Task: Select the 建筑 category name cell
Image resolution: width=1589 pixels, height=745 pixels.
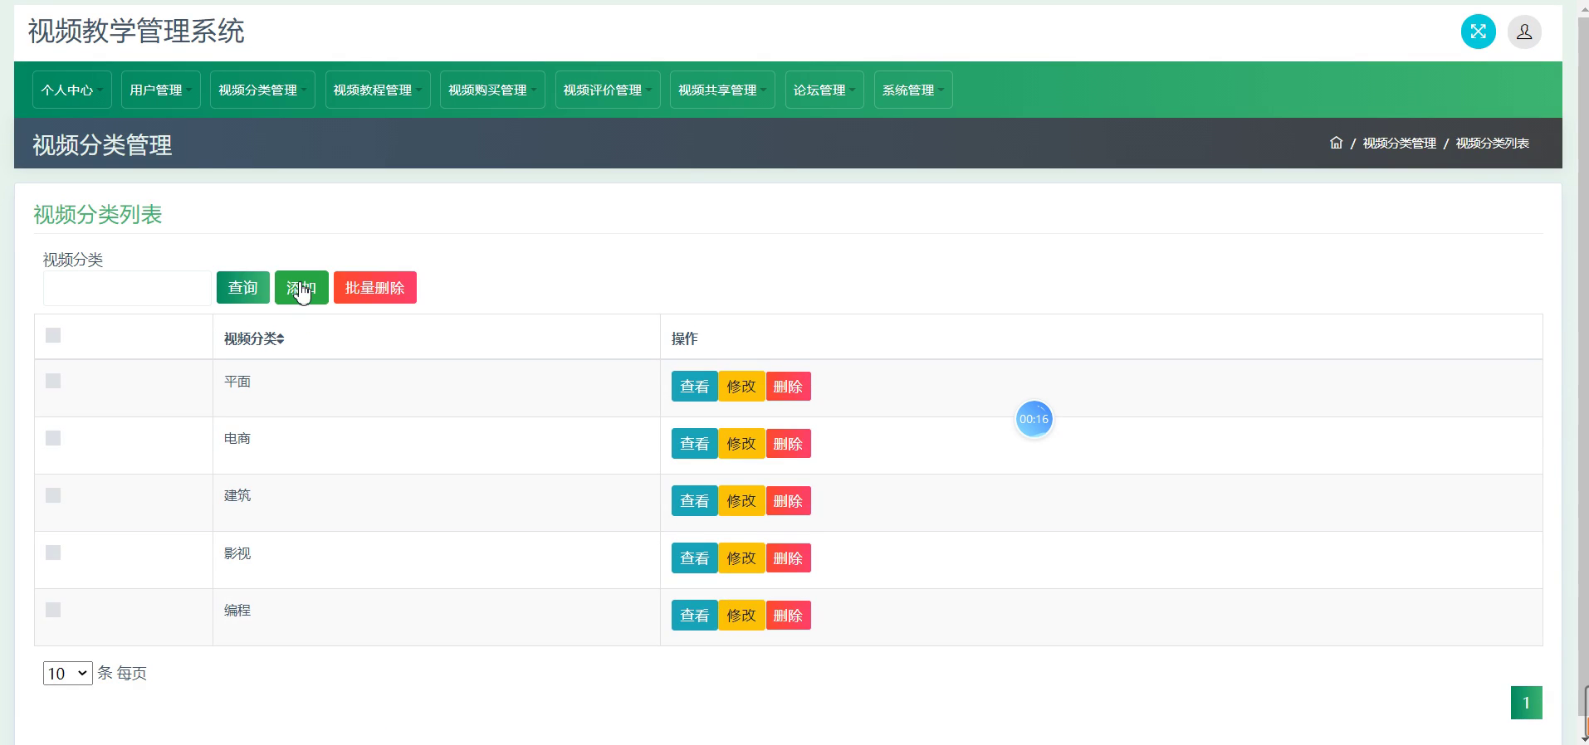Action: (x=437, y=503)
